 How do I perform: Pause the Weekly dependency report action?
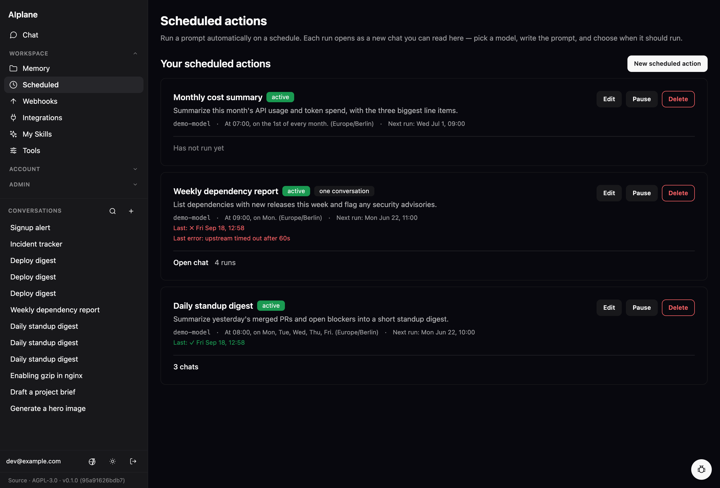[641, 193]
